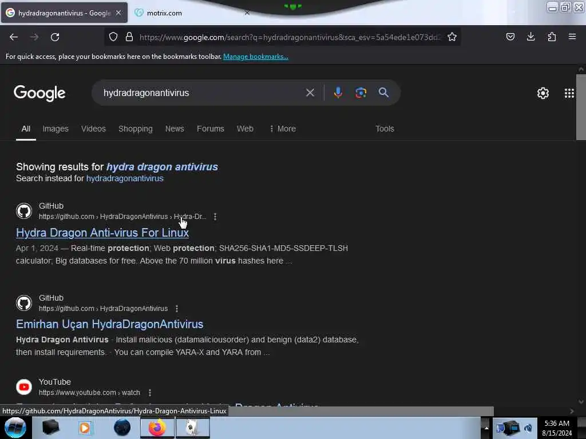
Task: Start a Google voice search
Action: 338,93
